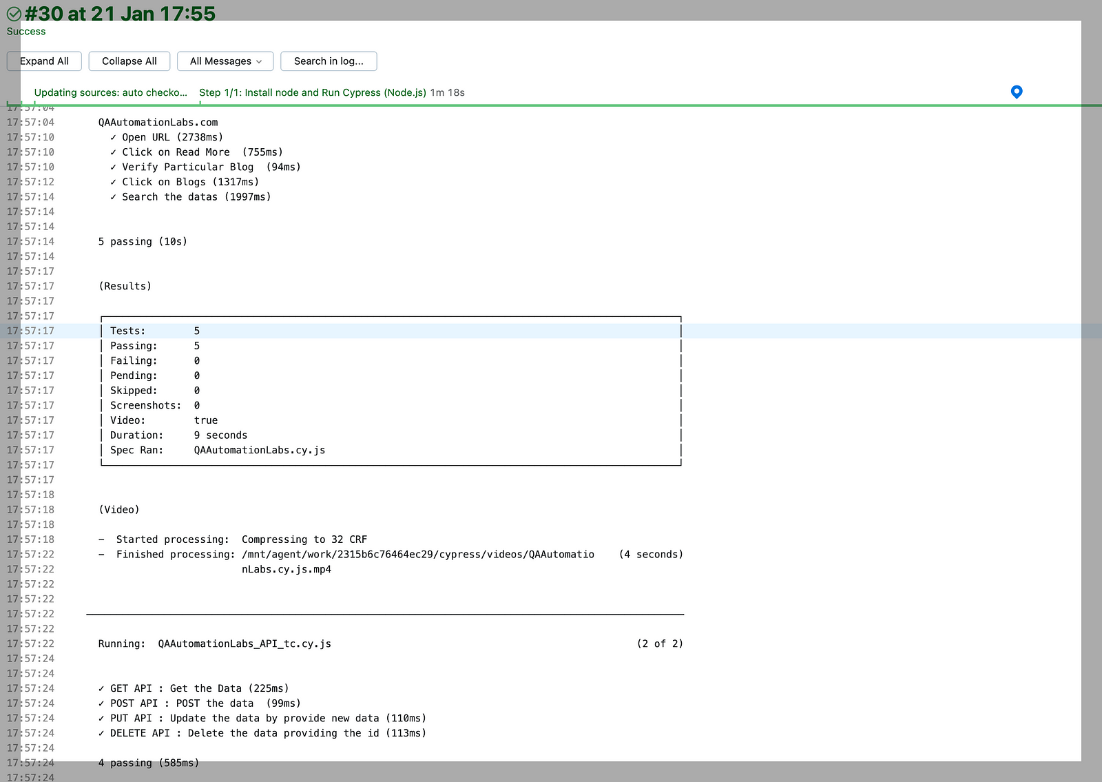Click the chevron in All Messages
Viewport: 1102px width, 782px height.
(259, 61)
